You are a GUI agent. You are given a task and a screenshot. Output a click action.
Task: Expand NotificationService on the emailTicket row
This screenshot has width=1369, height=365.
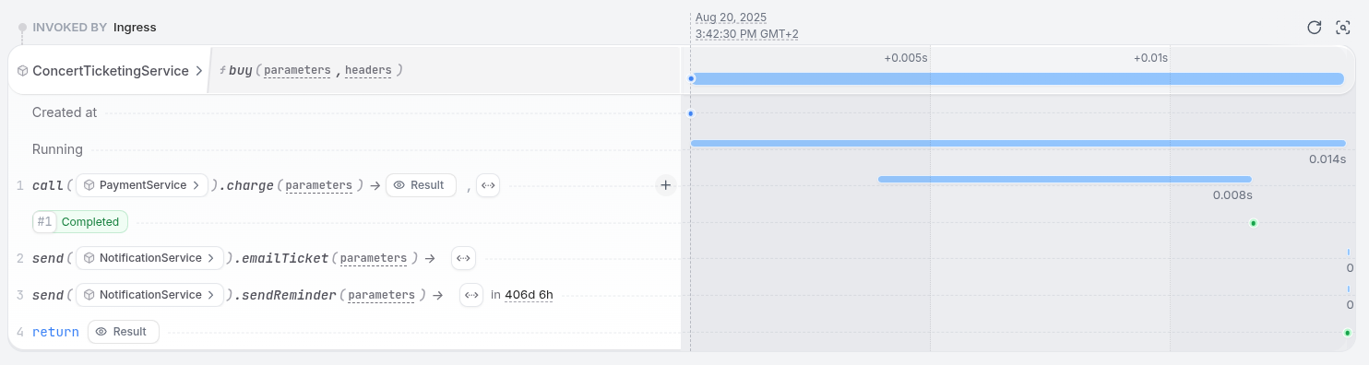(150, 258)
